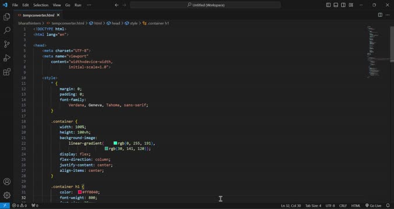This screenshot has width=394, height=209.
Task: Show errors count in status bar
Action: [x=16, y=206]
